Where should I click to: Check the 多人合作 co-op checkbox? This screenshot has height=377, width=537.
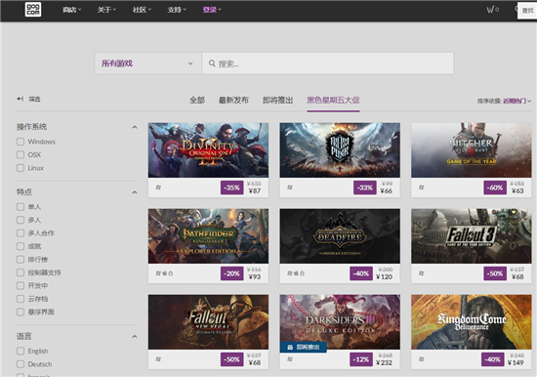21,233
